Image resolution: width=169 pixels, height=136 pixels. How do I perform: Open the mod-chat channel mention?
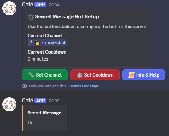coord(47,42)
